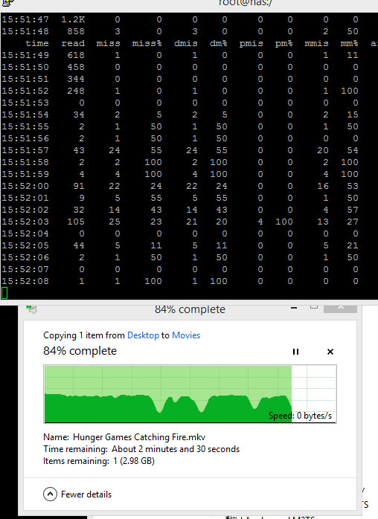Click the Speed 0 bytes/s label

point(300,416)
